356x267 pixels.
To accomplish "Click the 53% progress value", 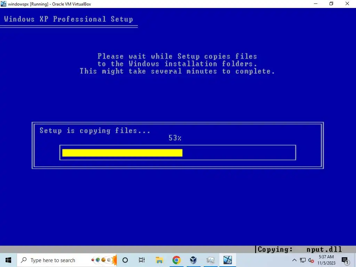I will (x=175, y=138).
